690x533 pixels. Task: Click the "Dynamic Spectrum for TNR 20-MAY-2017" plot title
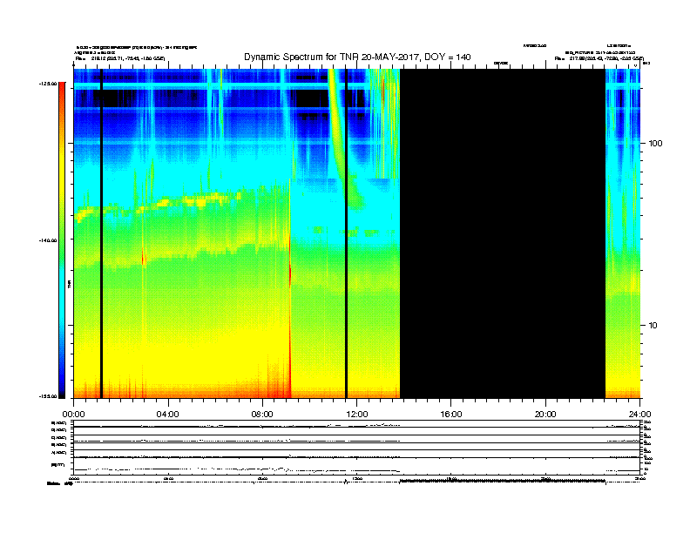pyautogui.click(x=357, y=57)
